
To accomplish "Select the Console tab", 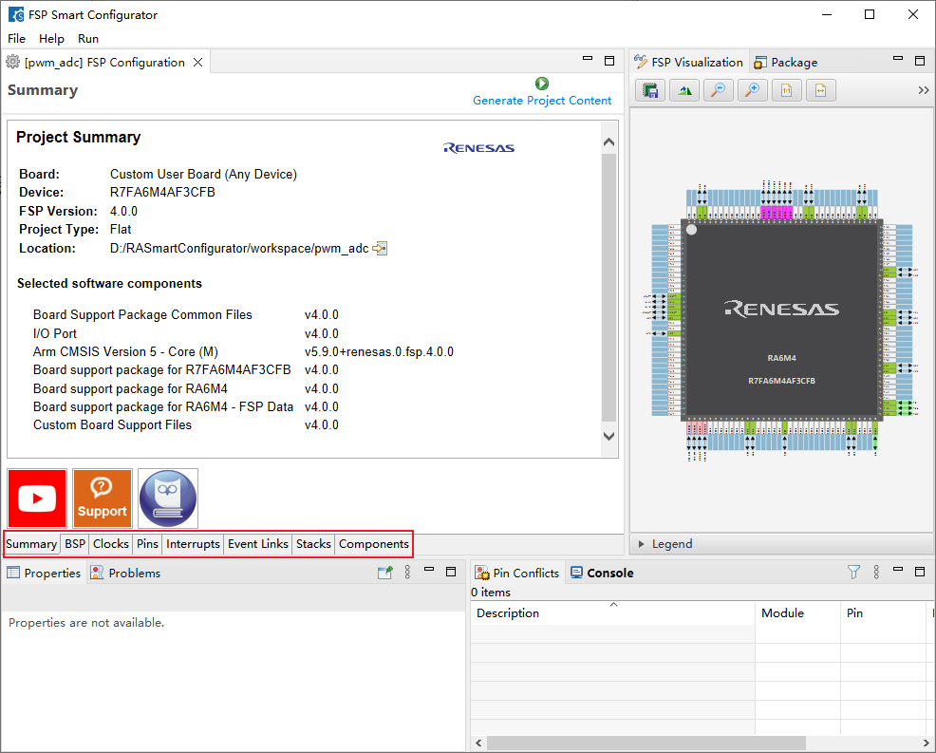I will [x=602, y=573].
